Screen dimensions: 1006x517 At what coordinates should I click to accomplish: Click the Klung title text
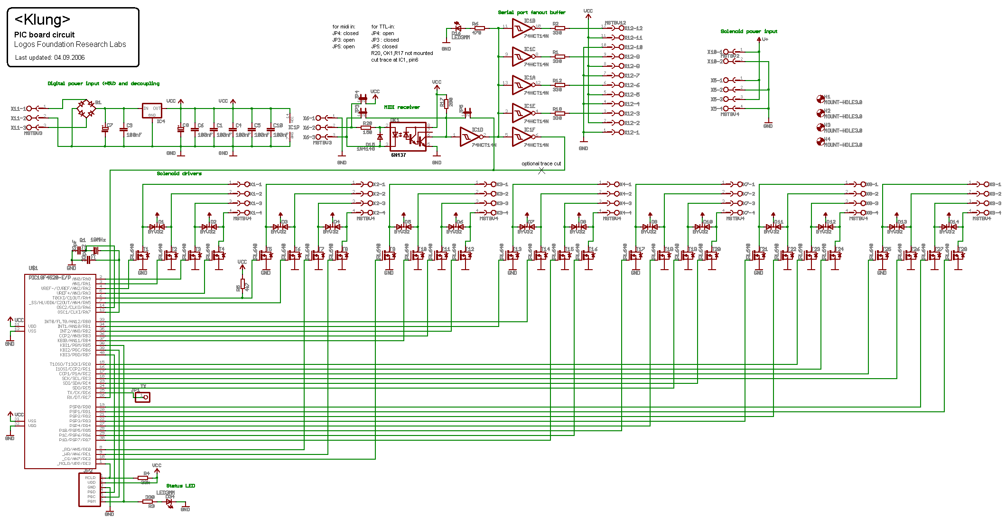(x=43, y=19)
